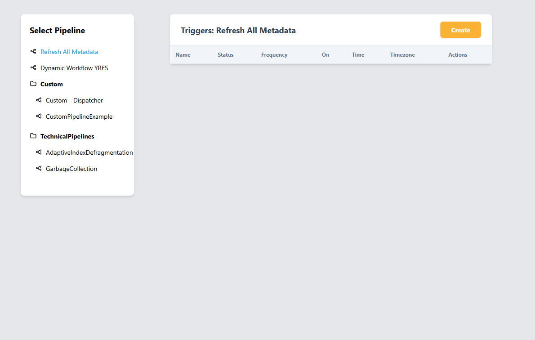Click the pipeline icon beside Custom - Dispatcher
The height and width of the screenshot is (340, 535).
point(39,100)
